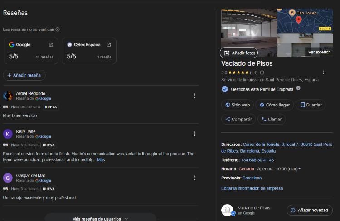This screenshot has width=340, height=221.
Task: Click info icon beside 'Gestionas este Perfil de Empresa'
Action: 298,88
